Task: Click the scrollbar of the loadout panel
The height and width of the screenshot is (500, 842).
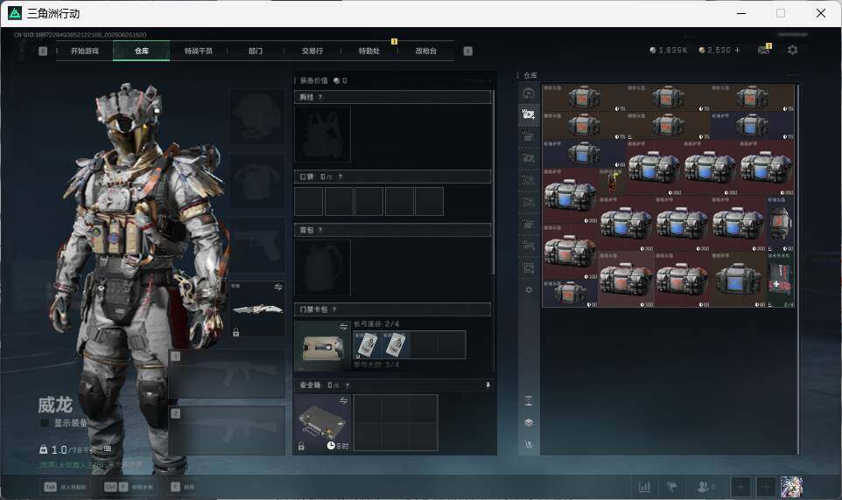Action: [494, 183]
